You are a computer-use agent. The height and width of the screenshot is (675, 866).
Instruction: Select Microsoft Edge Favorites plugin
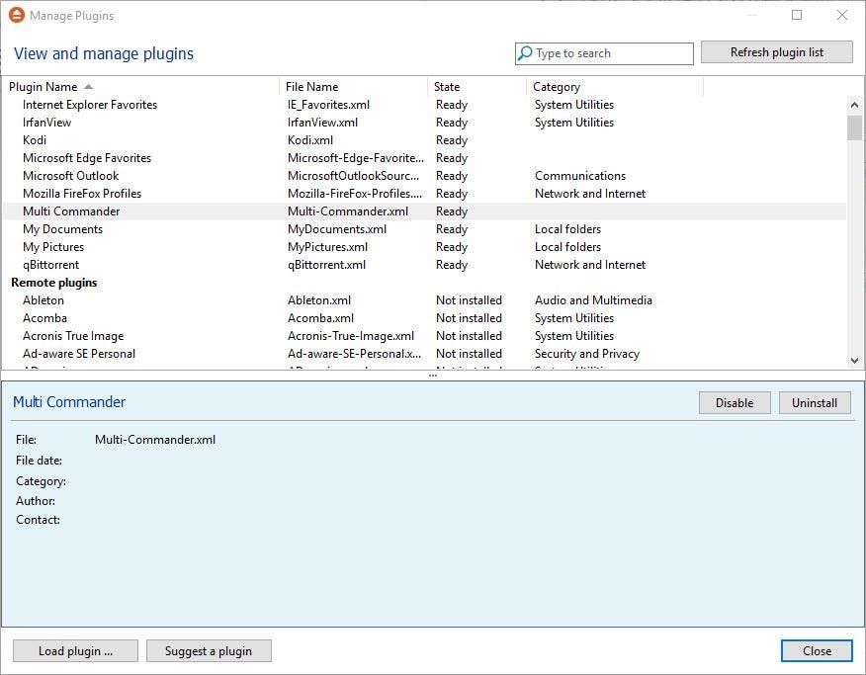coord(424,158)
